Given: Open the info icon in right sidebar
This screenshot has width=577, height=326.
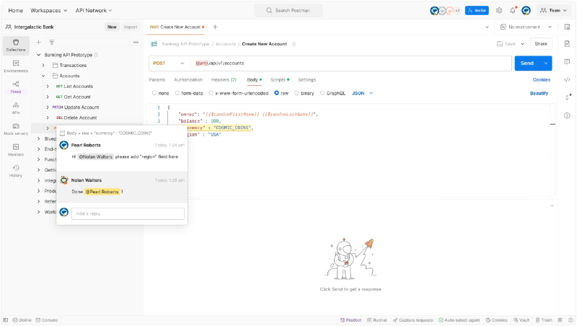Looking at the screenshot, I should 567,115.
